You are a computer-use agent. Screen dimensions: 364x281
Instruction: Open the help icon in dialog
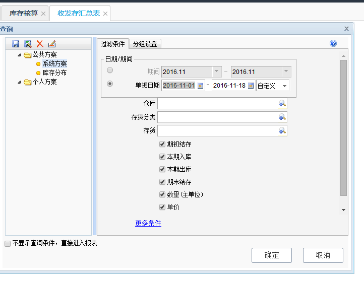coord(333,44)
